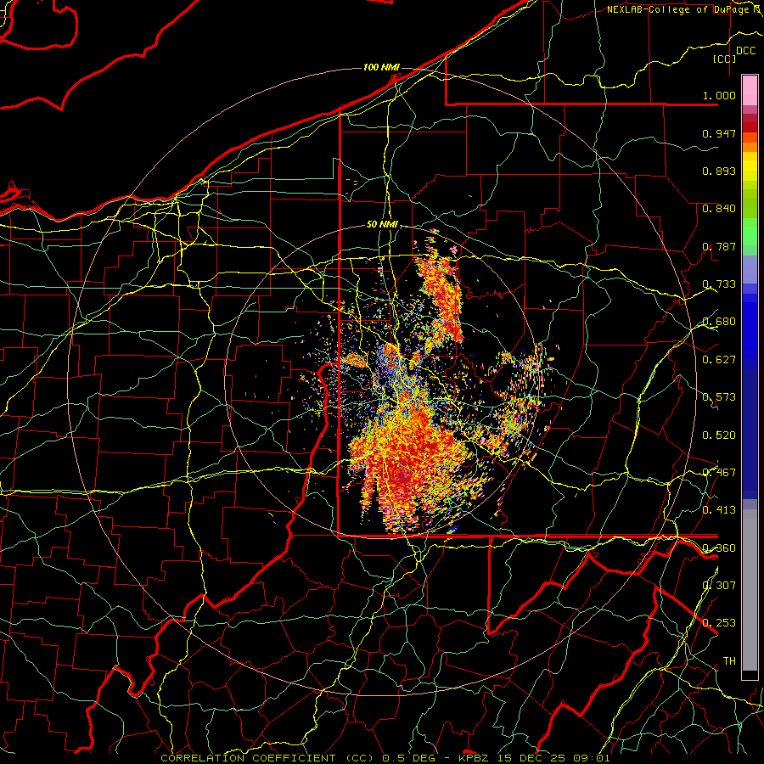Viewport: 764px width, 764px height.
Task: Click the 0.840 value on the color scale
Action: pyautogui.click(x=719, y=209)
